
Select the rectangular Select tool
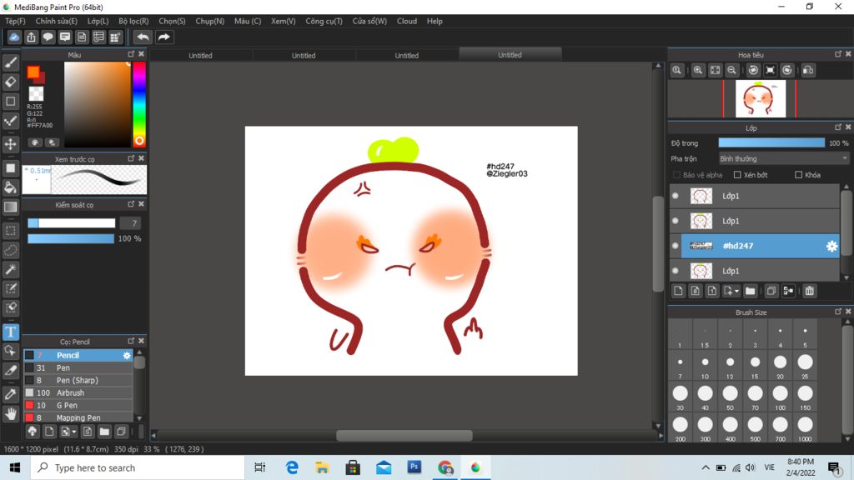click(x=10, y=231)
